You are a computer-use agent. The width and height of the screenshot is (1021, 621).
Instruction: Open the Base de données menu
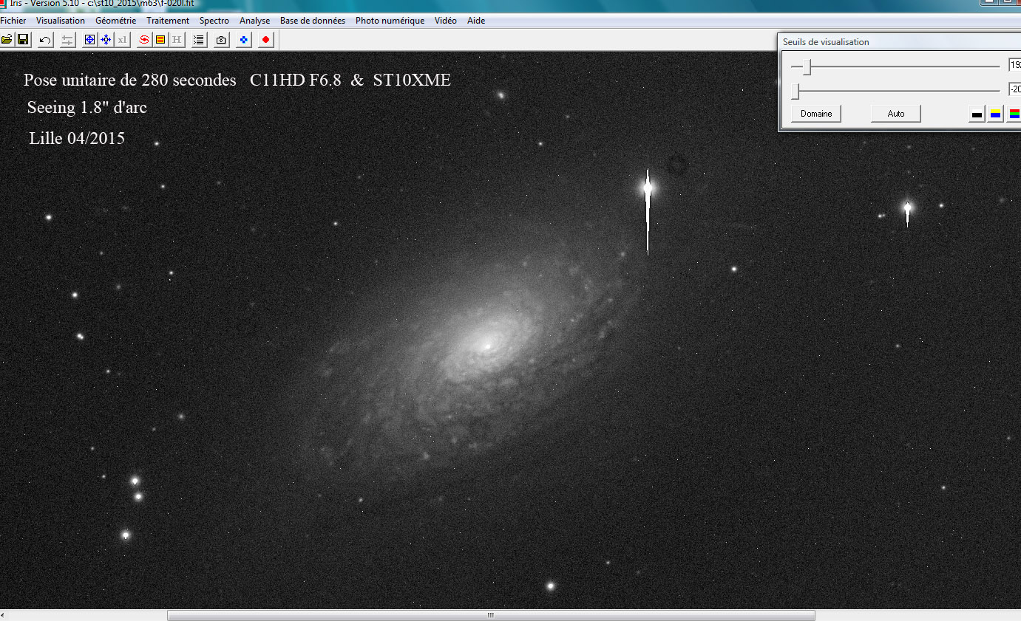313,21
